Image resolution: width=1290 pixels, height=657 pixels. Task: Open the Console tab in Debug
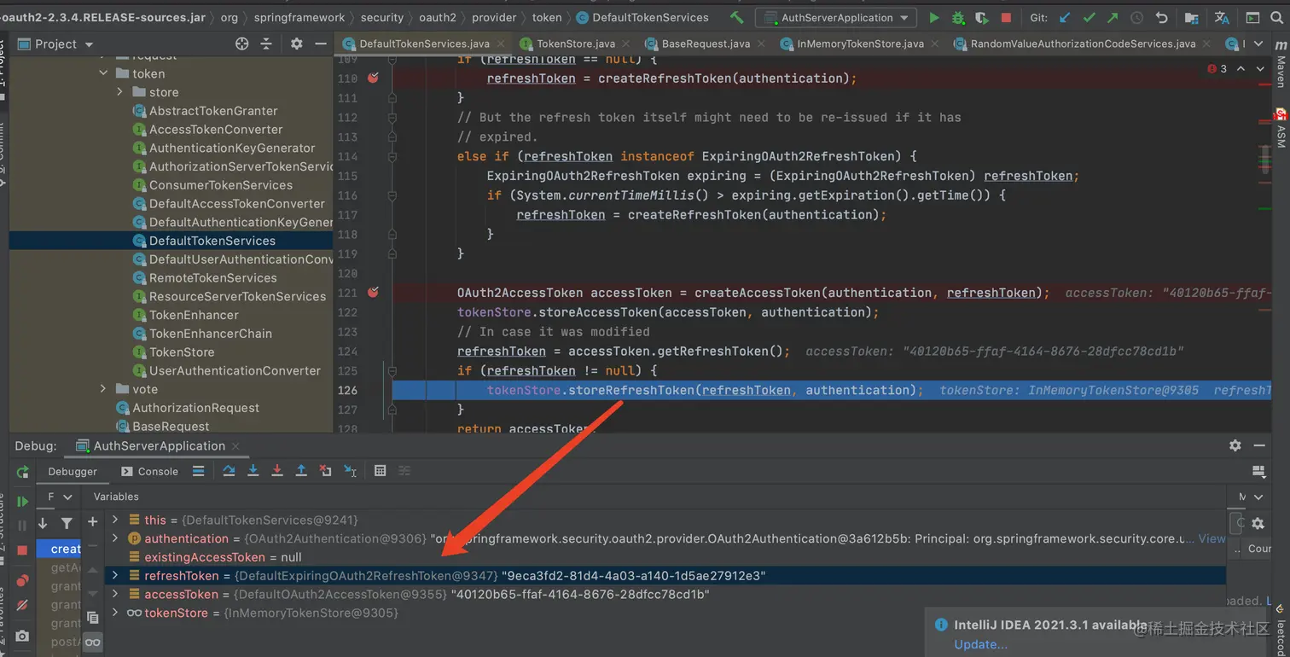point(149,471)
